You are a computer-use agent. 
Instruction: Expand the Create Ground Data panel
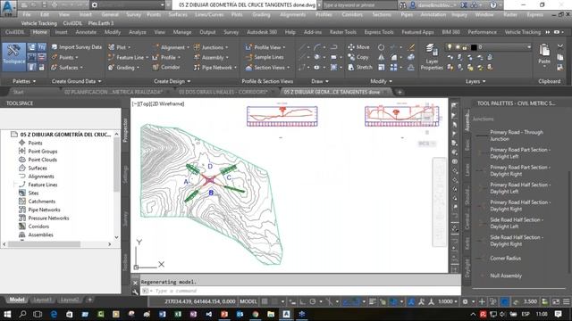click(76, 81)
